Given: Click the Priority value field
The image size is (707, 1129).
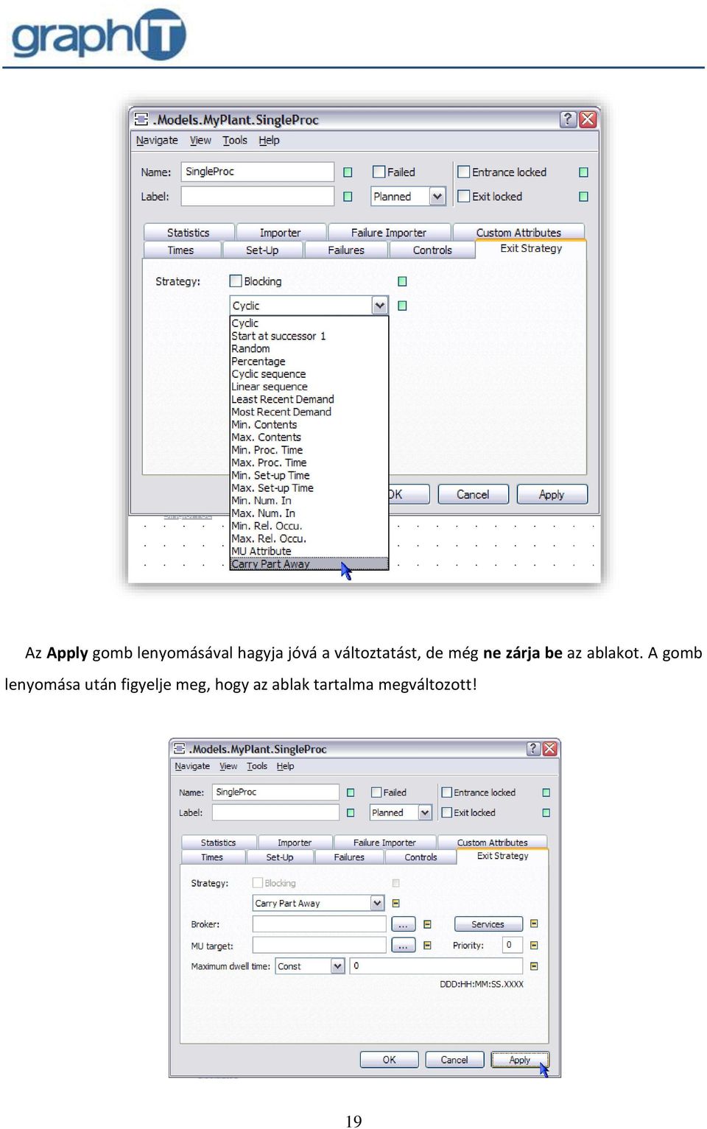Looking at the screenshot, I should click(x=513, y=945).
